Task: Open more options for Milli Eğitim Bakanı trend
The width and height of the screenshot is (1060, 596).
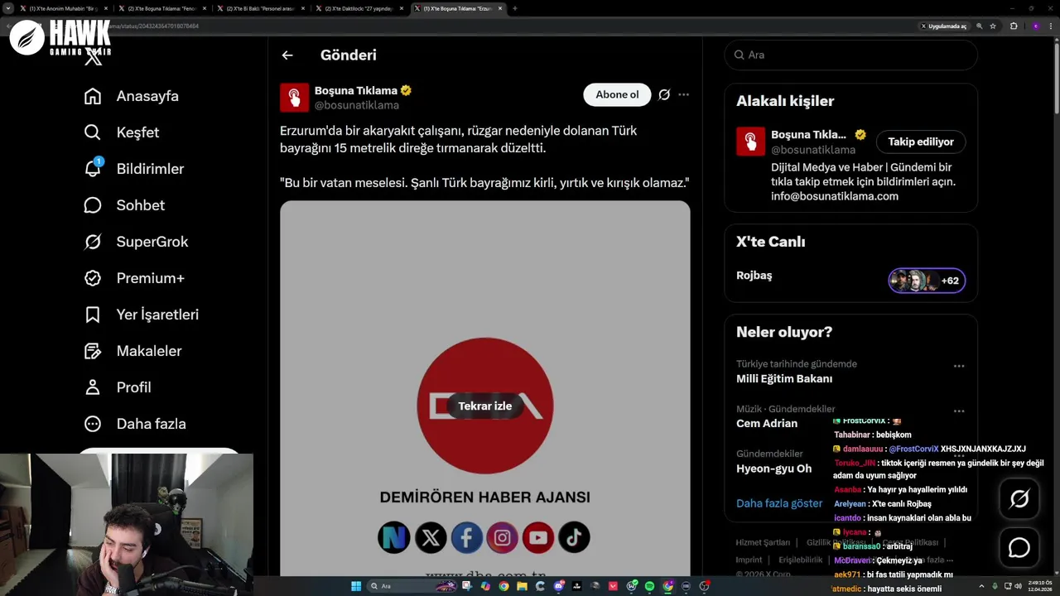Action: [x=958, y=366]
